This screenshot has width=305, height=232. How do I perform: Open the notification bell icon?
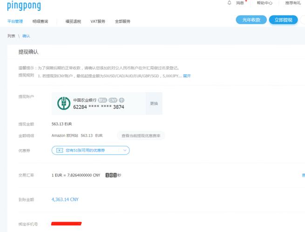[230, 3]
